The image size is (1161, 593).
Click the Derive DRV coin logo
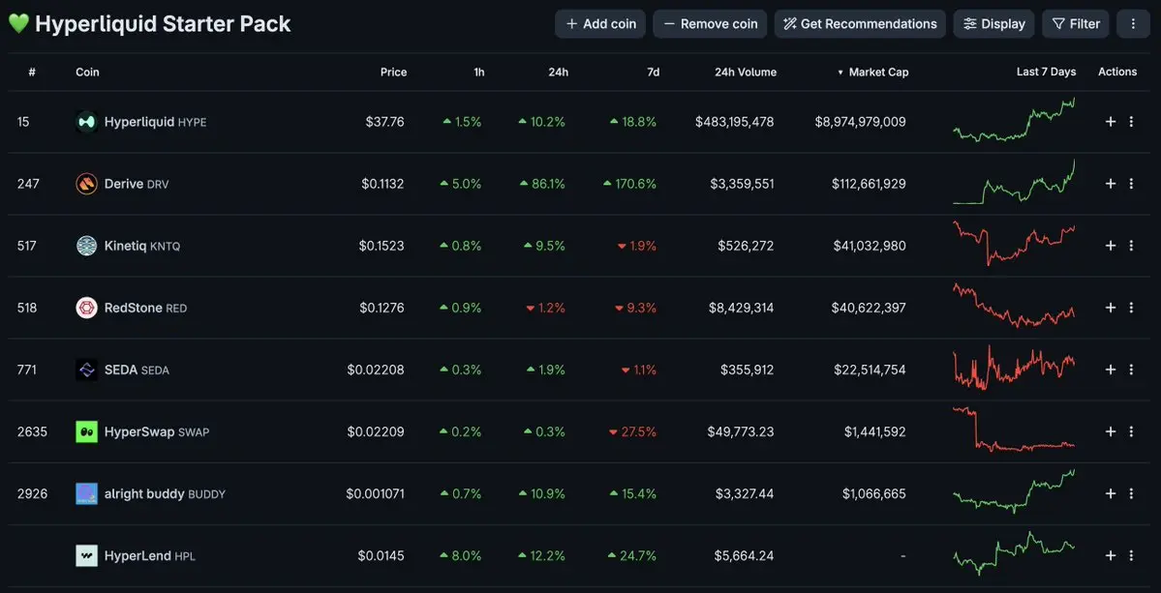tap(86, 184)
